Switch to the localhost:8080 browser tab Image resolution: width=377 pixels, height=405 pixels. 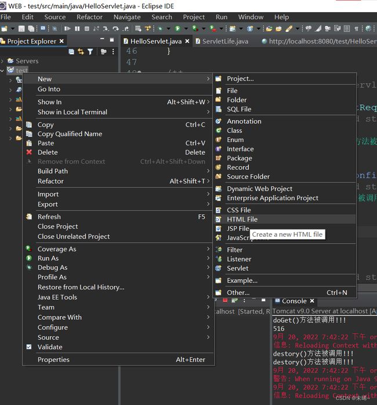tap(319, 41)
